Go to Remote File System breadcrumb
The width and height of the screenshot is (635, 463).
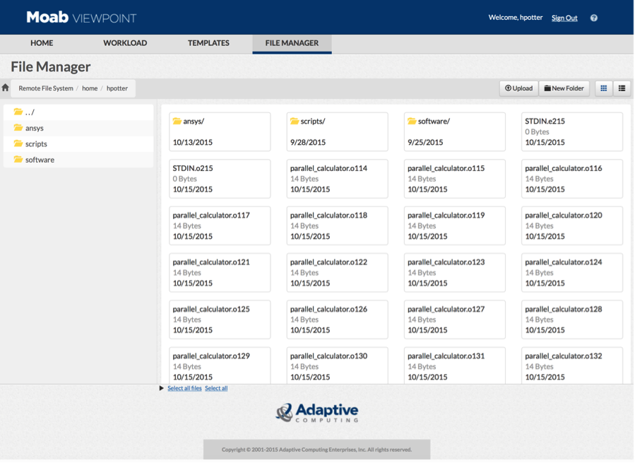[x=46, y=88]
